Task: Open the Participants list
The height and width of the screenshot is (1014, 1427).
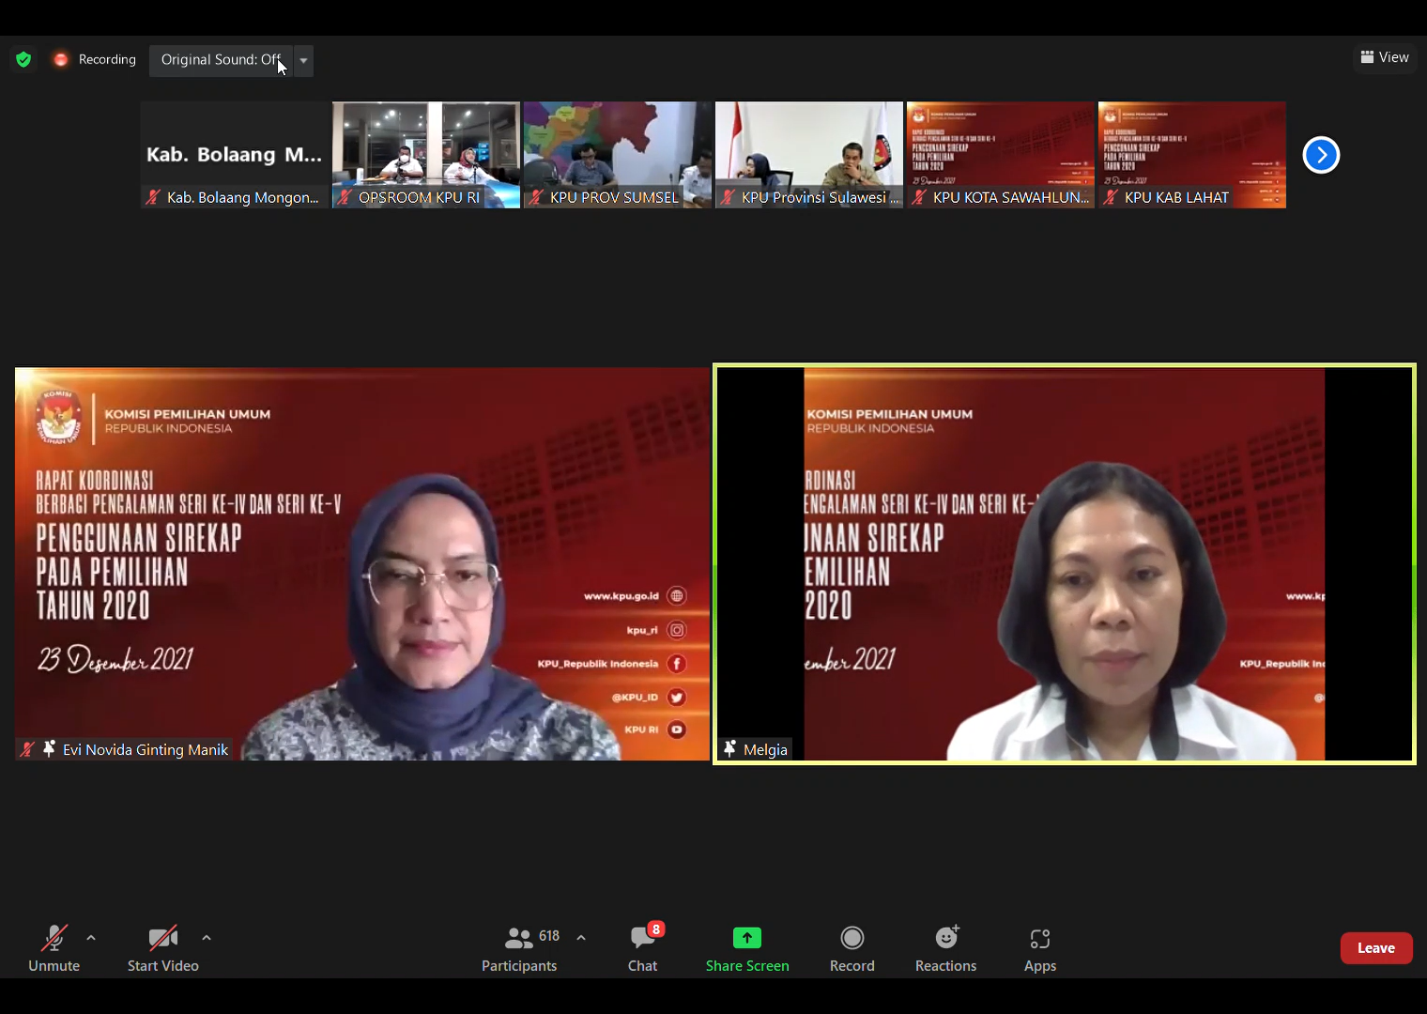Action: 520,947
